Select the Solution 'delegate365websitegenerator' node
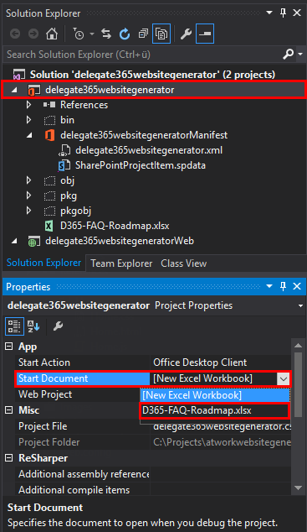The image size is (307, 532). (152, 75)
